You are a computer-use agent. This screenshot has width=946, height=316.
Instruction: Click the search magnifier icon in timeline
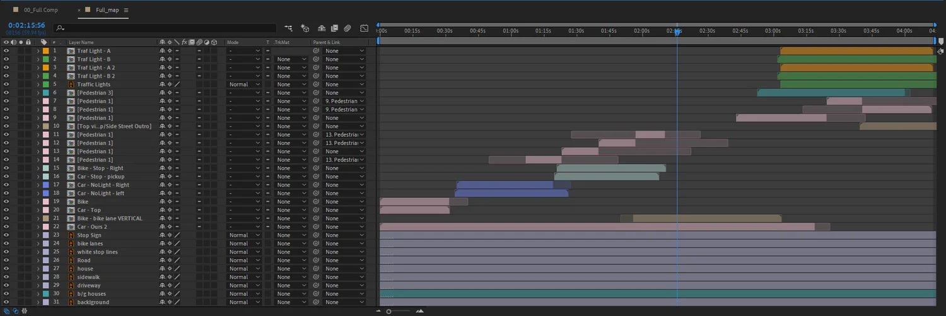point(59,28)
